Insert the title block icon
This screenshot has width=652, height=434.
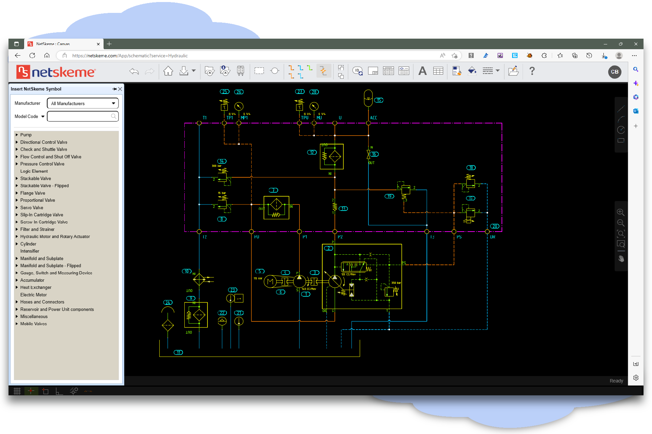(373, 71)
